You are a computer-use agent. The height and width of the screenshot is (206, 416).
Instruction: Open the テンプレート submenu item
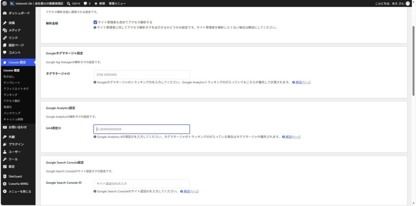[x=12, y=83]
